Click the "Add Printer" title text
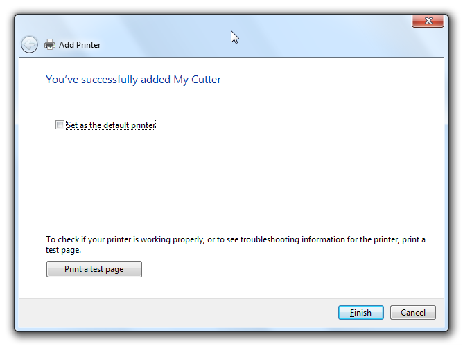 80,45
